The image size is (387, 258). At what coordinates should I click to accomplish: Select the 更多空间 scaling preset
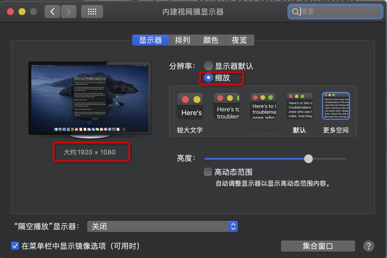[x=336, y=106]
